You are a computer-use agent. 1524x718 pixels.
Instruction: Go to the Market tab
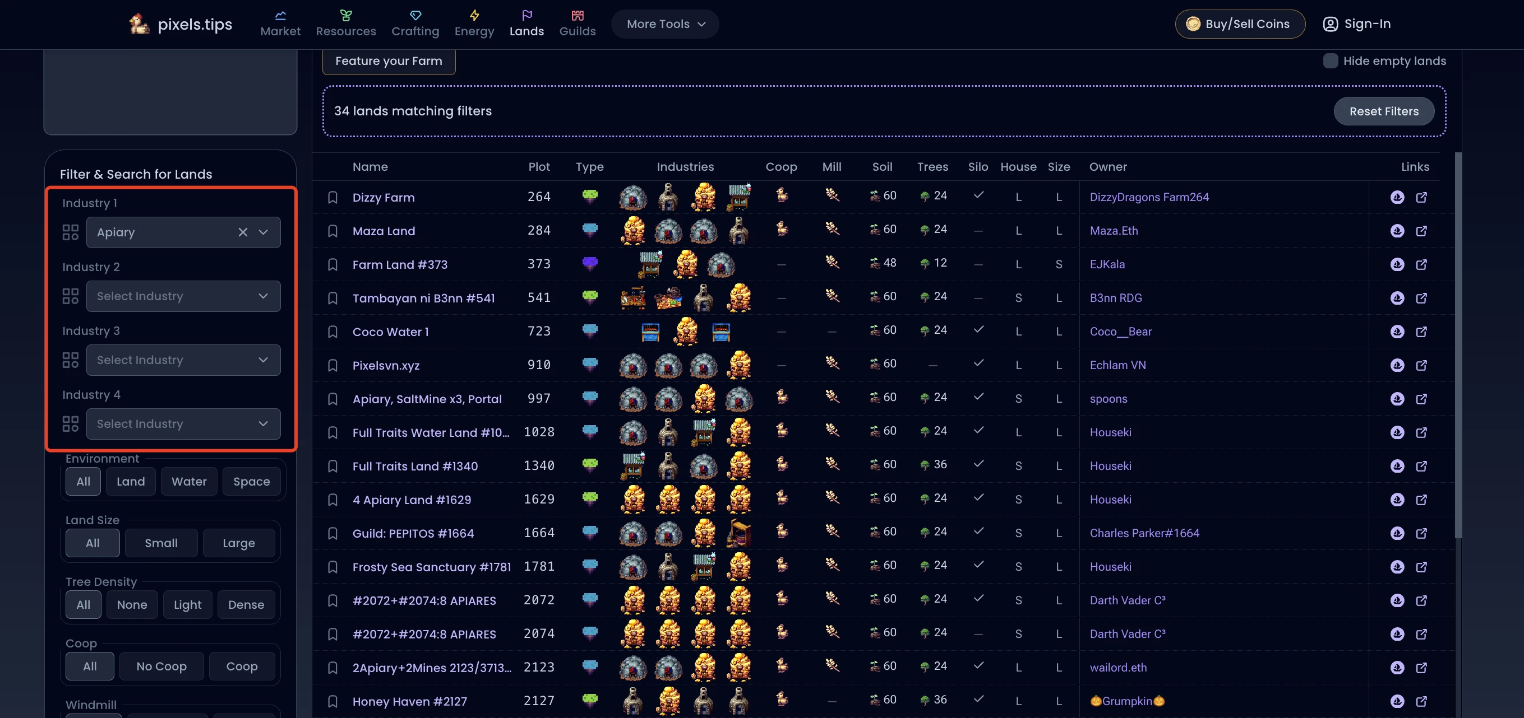[x=280, y=24]
